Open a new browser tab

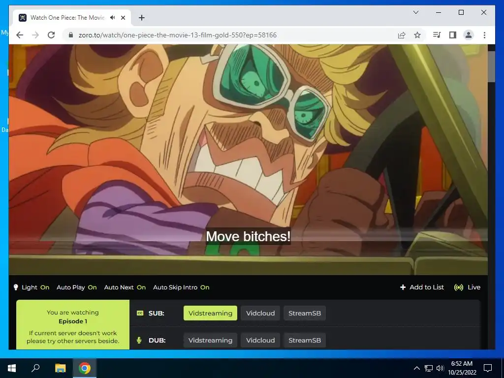[141, 18]
